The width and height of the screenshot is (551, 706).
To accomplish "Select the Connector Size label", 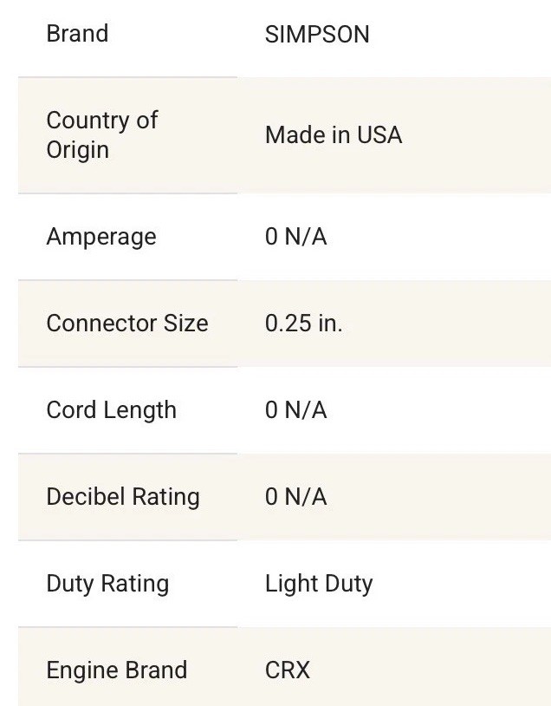I will (x=127, y=324).
